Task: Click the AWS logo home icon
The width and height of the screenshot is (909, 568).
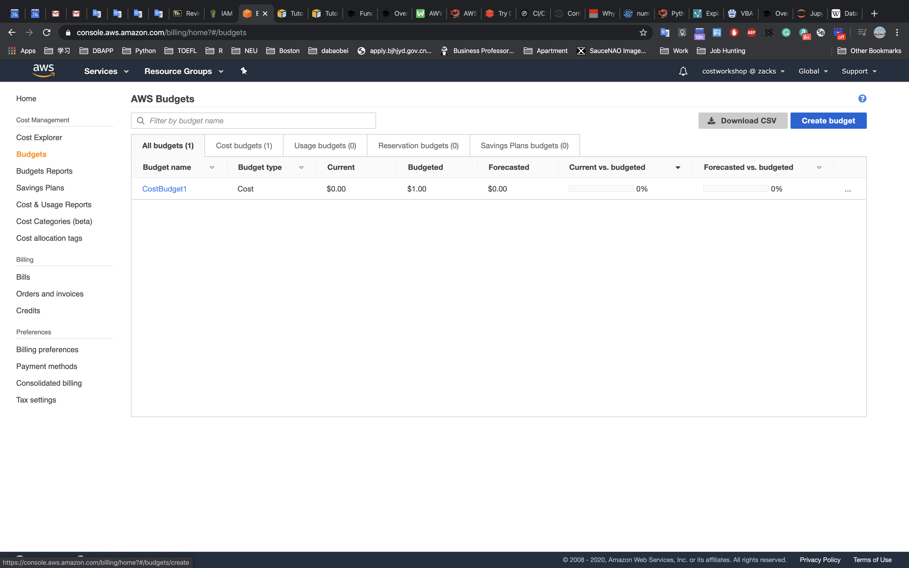Action: pos(44,71)
